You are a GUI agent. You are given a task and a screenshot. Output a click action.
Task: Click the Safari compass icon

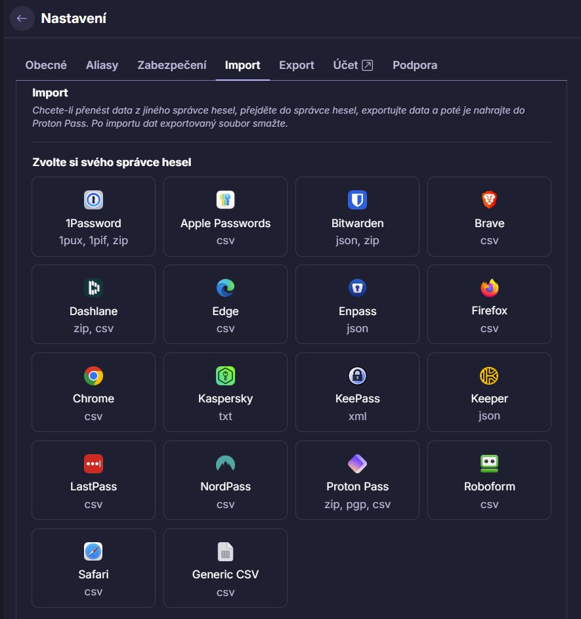(93, 552)
